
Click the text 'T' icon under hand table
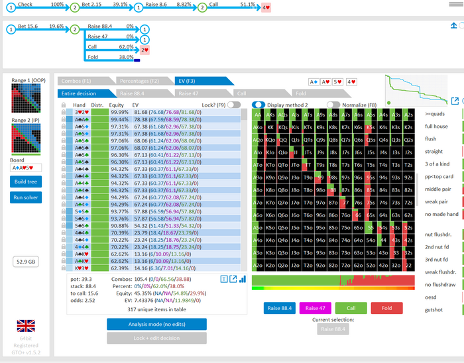click(224, 280)
